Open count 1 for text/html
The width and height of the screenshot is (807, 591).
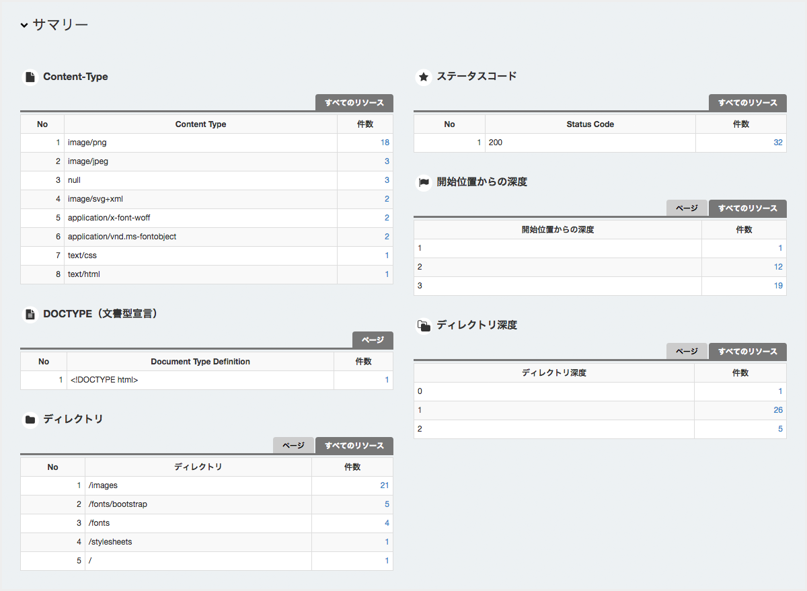(x=387, y=274)
